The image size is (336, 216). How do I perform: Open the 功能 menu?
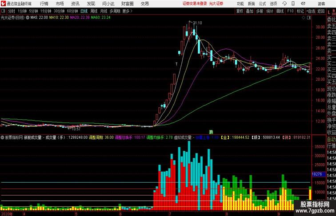[x=240, y=4]
